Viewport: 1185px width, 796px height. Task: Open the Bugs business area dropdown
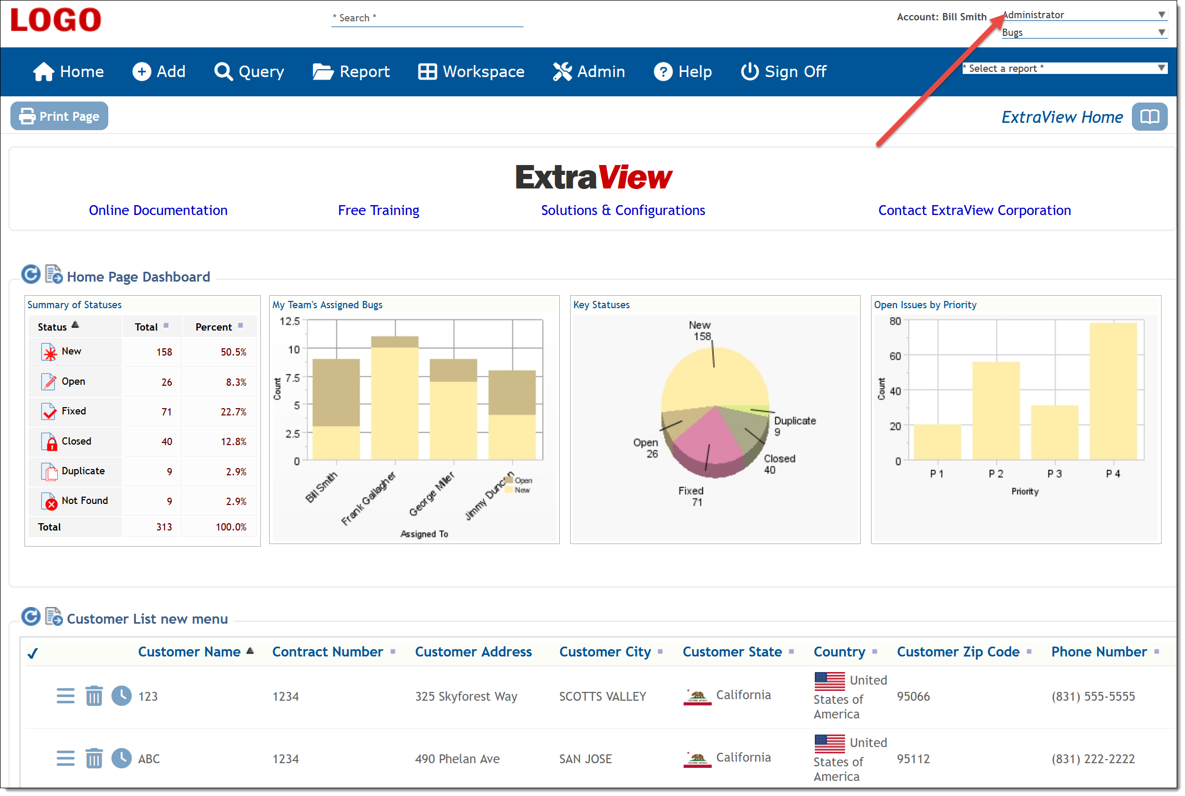coord(1084,32)
